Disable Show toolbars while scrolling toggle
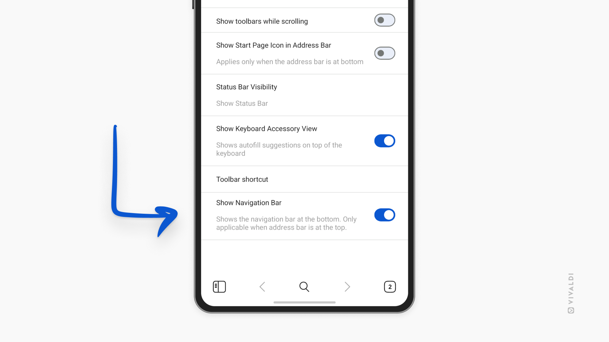 click(384, 21)
